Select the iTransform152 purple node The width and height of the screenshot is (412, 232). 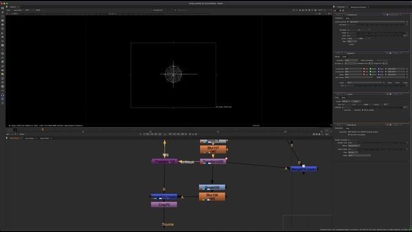pyautogui.click(x=165, y=162)
